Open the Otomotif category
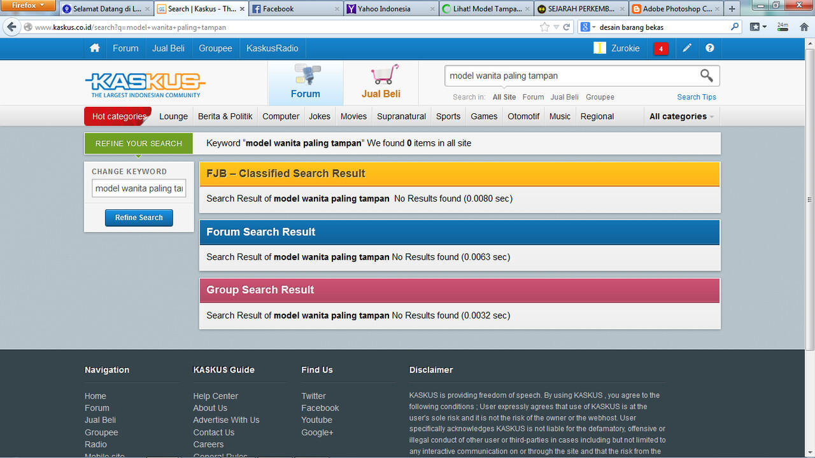The width and height of the screenshot is (815, 458). click(x=523, y=116)
